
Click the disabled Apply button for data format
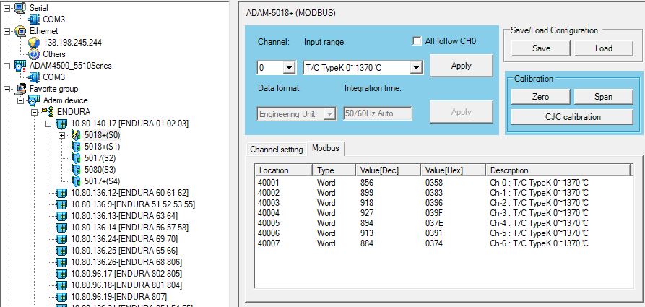click(461, 112)
